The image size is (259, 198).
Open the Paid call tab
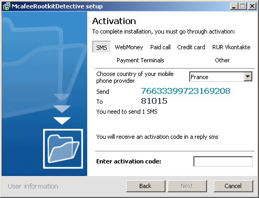pos(160,47)
